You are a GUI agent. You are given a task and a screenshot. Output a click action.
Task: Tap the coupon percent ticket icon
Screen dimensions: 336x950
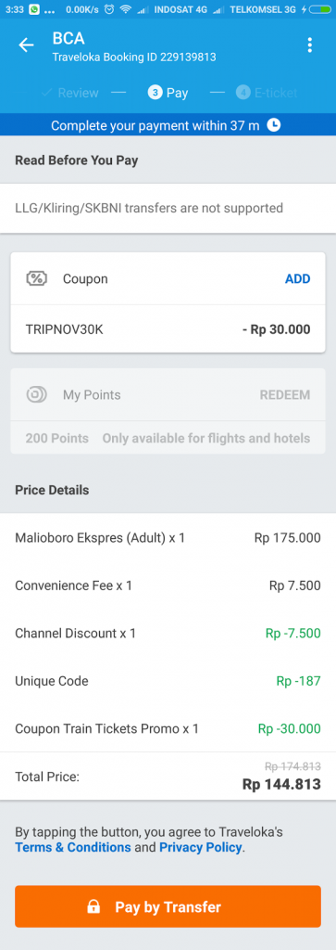36,278
